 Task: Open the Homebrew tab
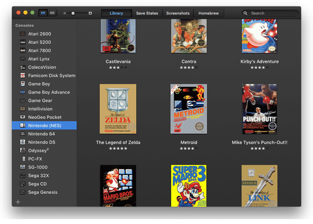coord(208,13)
